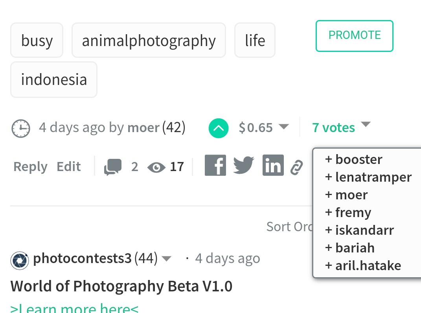This screenshot has height=313, width=421.
Task: Share post via Facebook icon
Action: (x=215, y=165)
